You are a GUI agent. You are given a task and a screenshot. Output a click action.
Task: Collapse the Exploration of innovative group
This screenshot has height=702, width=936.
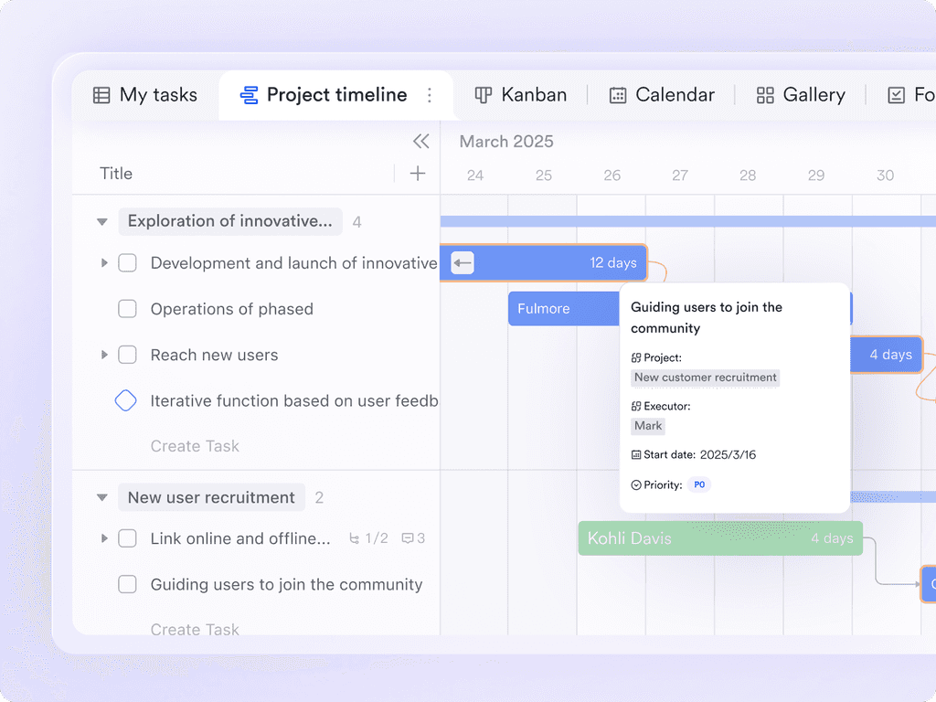click(x=101, y=221)
